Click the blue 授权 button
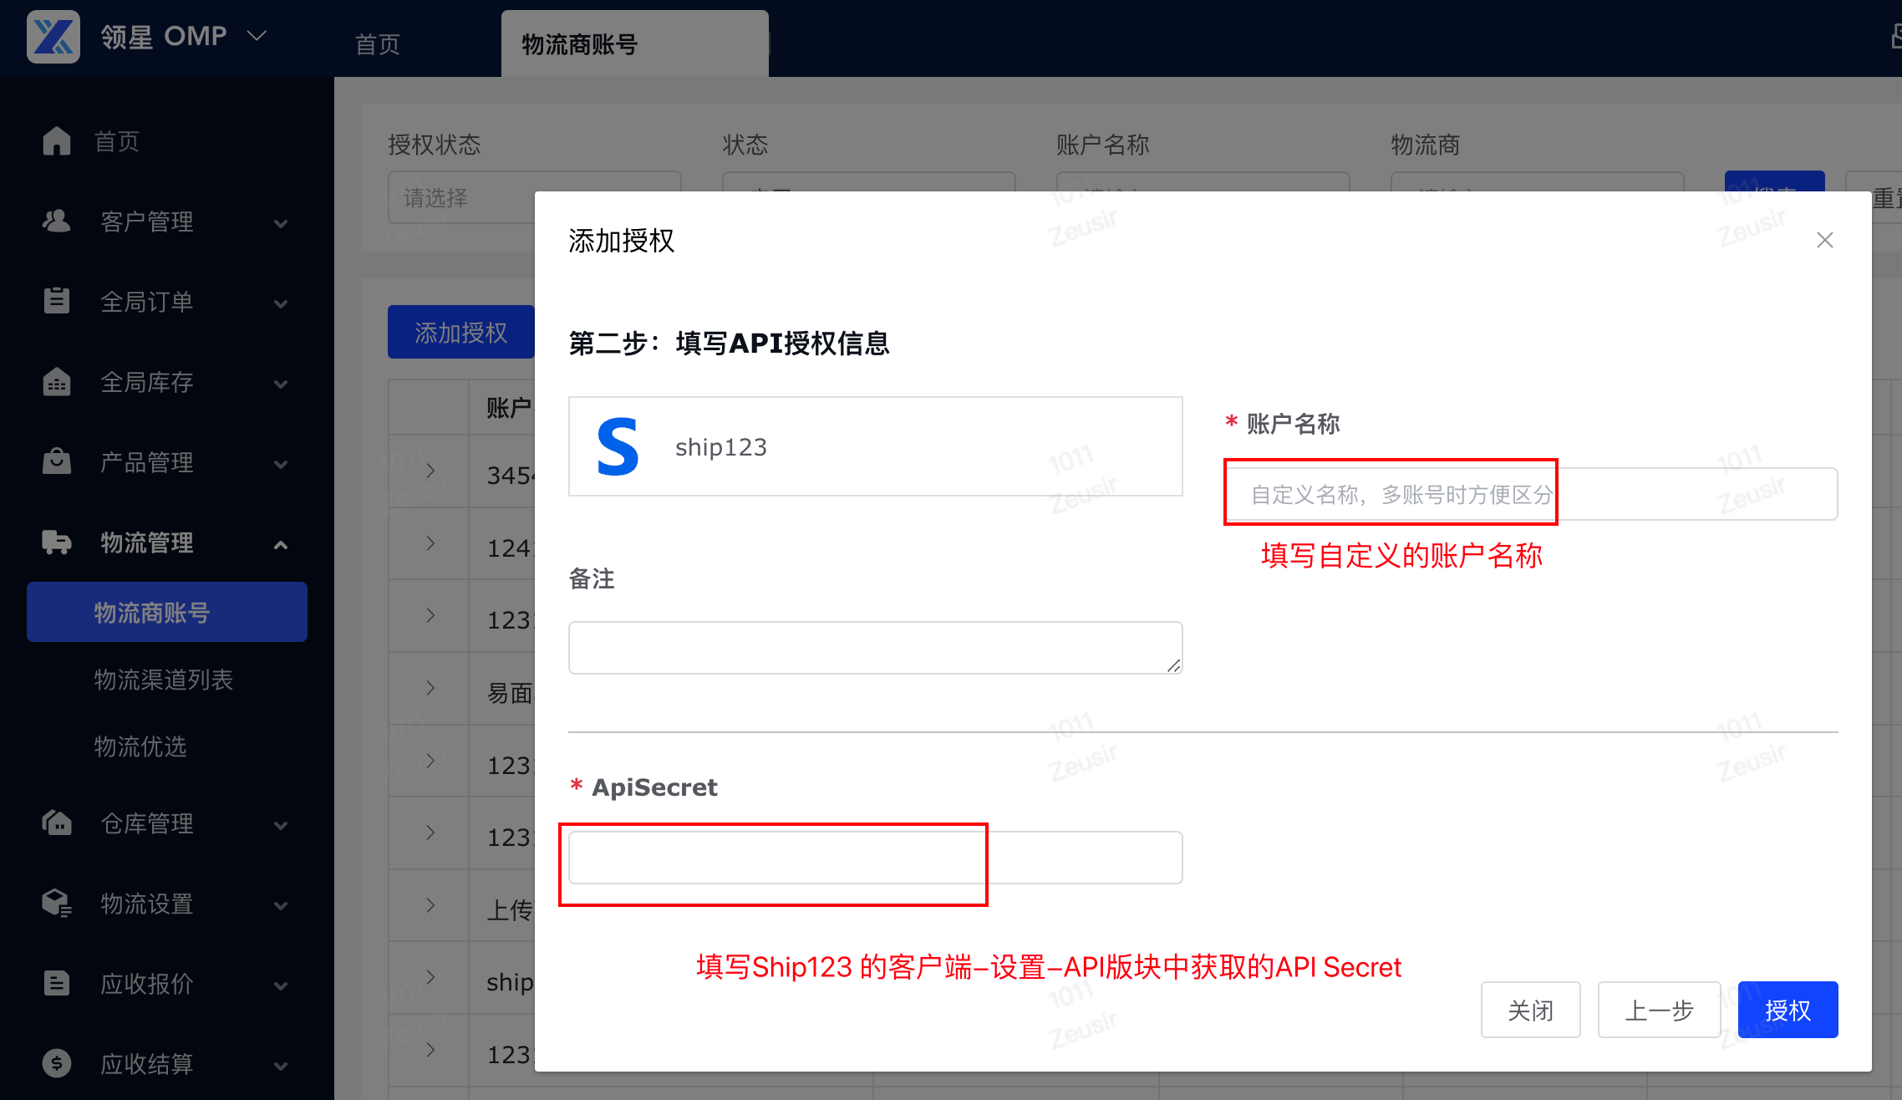The width and height of the screenshot is (1902, 1100). pyautogui.click(x=1788, y=1010)
